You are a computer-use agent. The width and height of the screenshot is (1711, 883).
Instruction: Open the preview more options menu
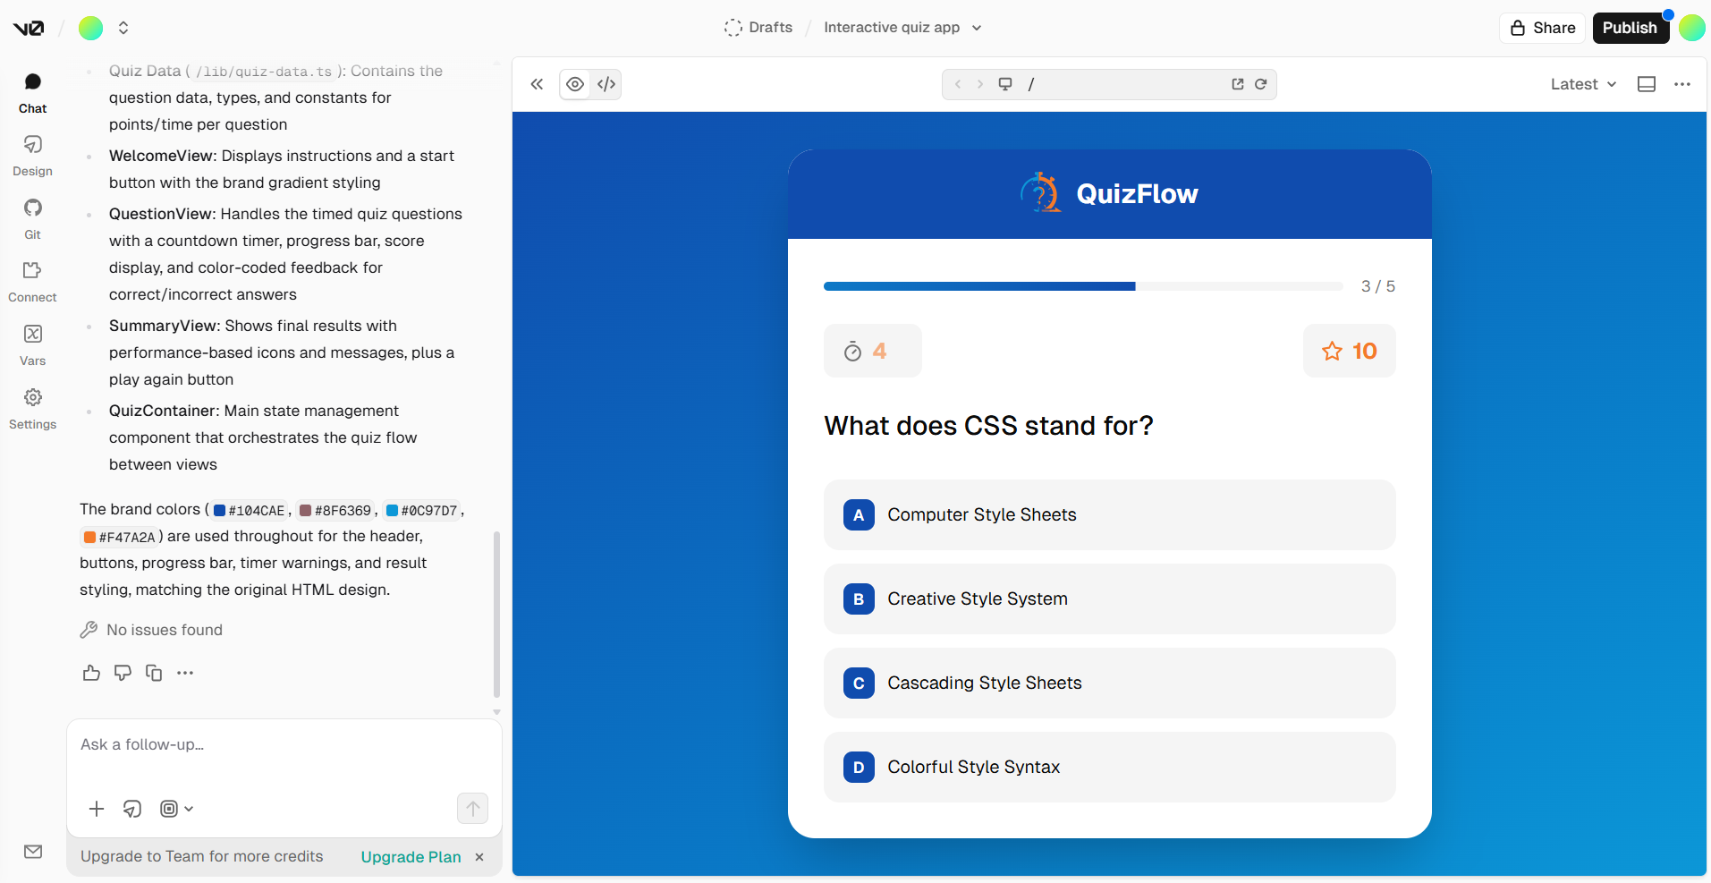pyautogui.click(x=1681, y=84)
